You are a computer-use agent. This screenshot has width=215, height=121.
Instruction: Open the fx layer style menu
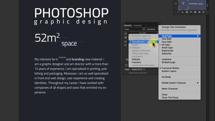pos(183,12)
